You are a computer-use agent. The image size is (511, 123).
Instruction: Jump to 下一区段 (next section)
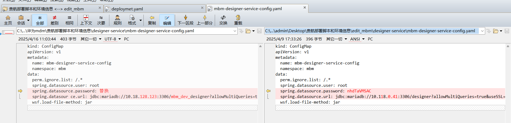(x=186, y=20)
